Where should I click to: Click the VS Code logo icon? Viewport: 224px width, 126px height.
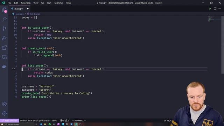(3, 3)
